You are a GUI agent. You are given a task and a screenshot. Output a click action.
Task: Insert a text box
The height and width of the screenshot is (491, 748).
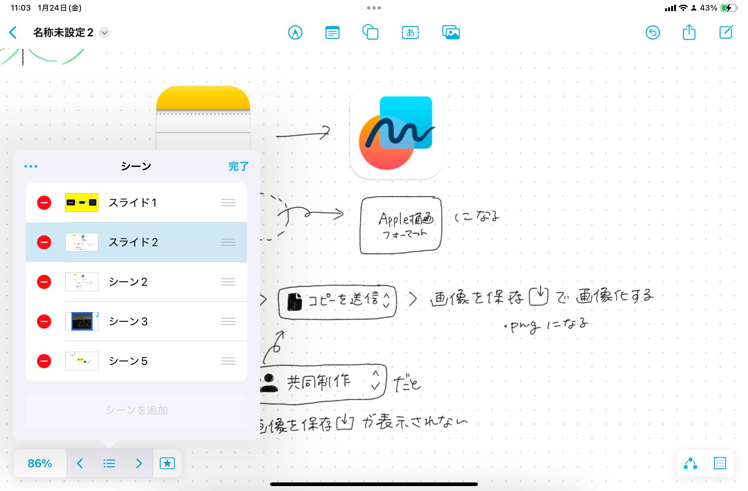pos(410,33)
